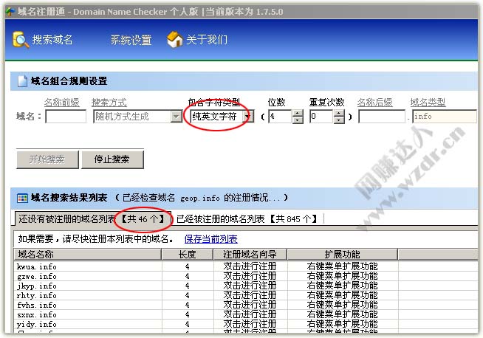Screen dimensions: 483x338
Task: Increase the 位数 value with up arrow
Action: (297, 114)
